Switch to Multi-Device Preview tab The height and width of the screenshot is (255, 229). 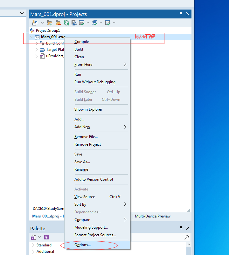[153, 216]
